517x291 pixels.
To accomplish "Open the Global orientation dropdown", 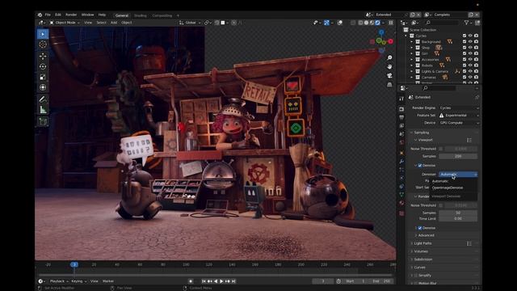I will [x=190, y=23].
